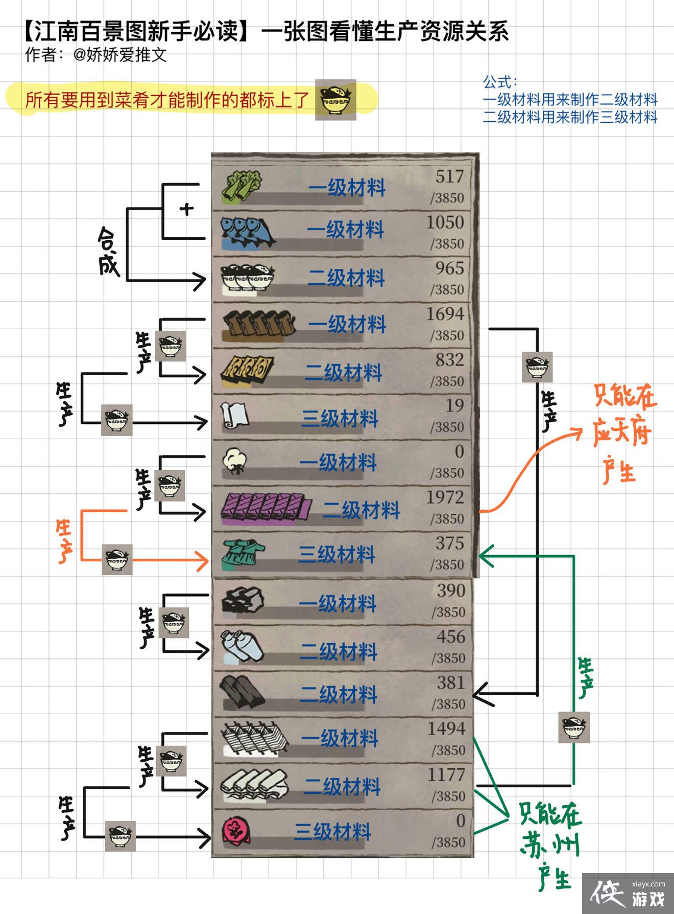Click the 二级材料 label in the purple cloth row
This screenshot has width=674, height=914.
click(x=361, y=510)
